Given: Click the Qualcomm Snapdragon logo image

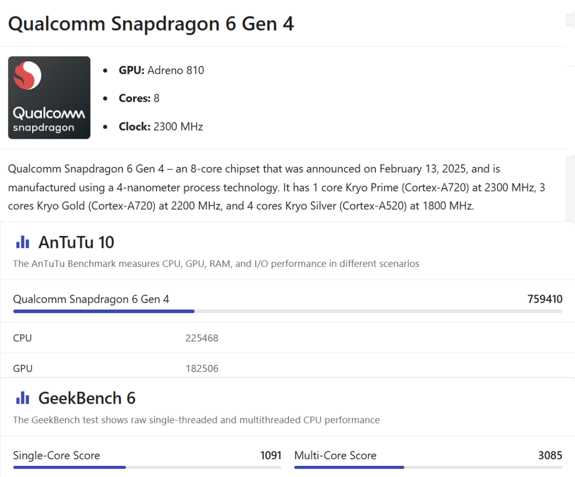Looking at the screenshot, I should click(x=49, y=97).
